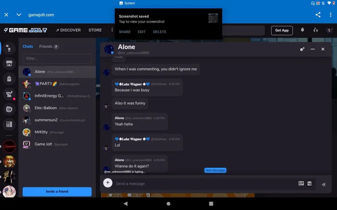Tap Android recent apps button

click(x=211, y=204)
